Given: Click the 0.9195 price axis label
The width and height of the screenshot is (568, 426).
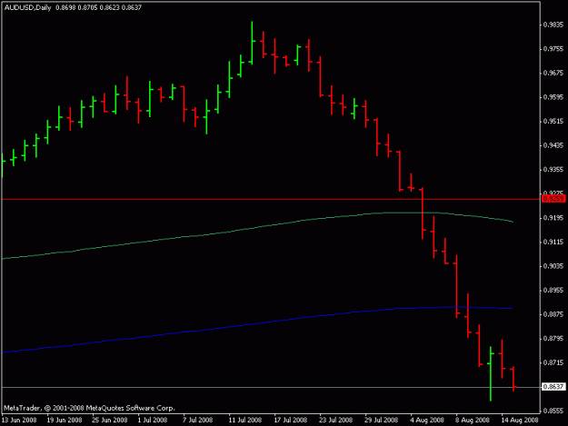Looking at the screenshot, I should coord(553,218).
